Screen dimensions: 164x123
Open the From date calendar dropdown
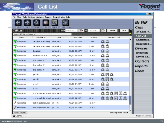(x=81, y=30)
